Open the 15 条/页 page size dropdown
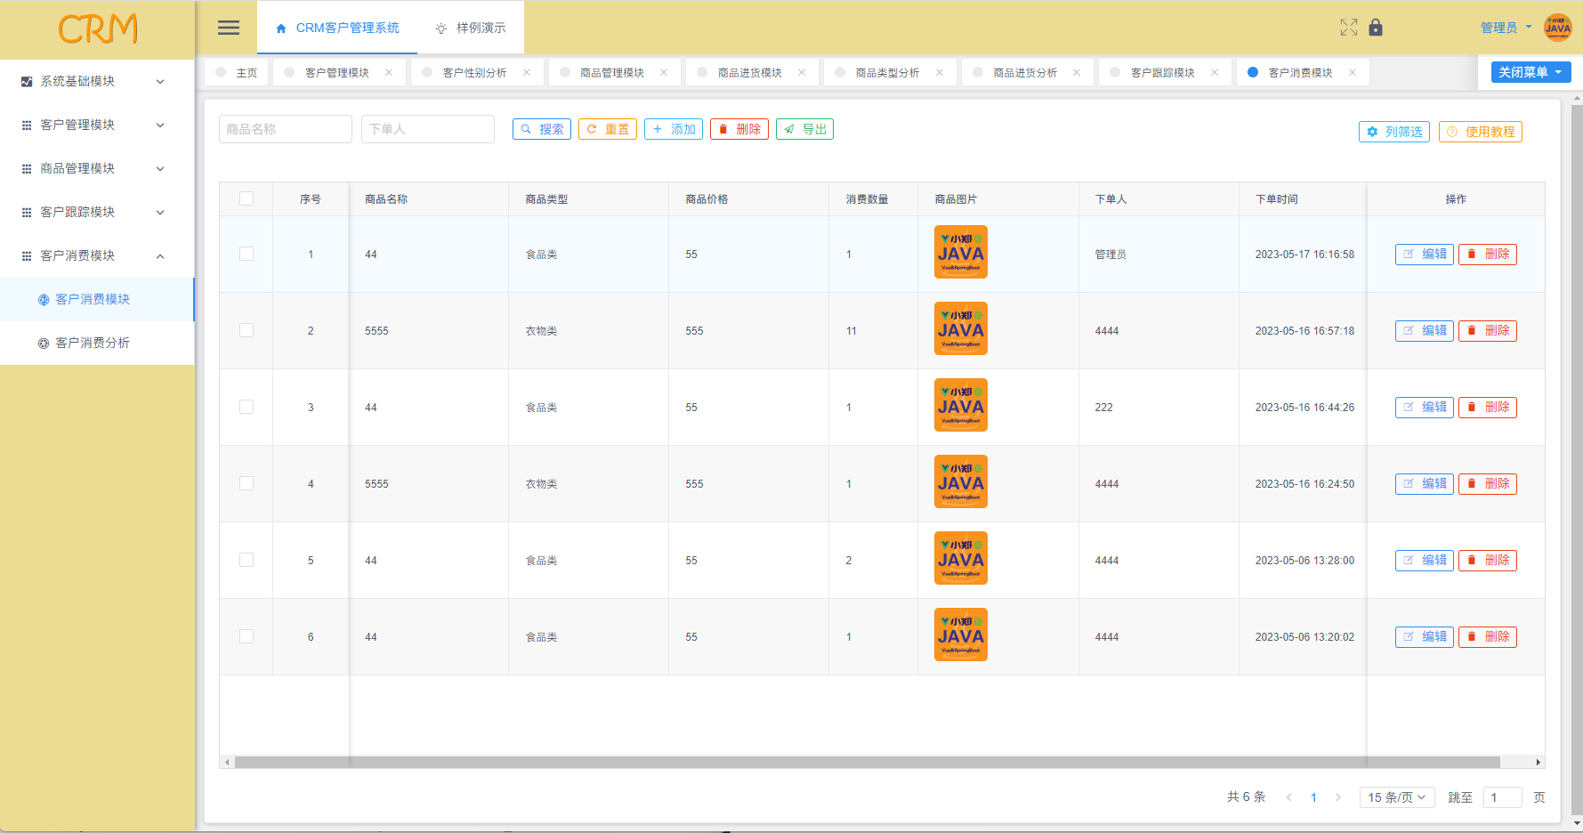The image size is (1583, 833). click(1395, 797)
